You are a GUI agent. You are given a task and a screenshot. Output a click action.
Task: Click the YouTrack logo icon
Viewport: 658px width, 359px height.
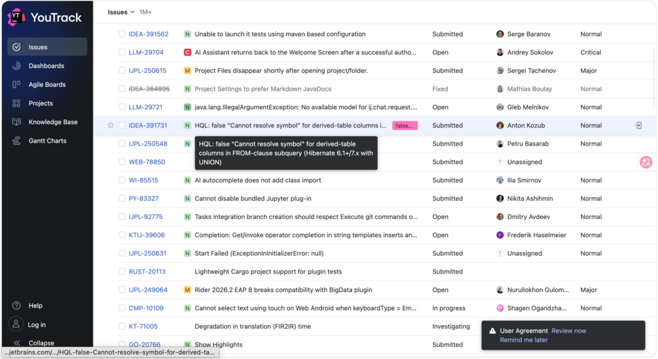tap(16, 17)
